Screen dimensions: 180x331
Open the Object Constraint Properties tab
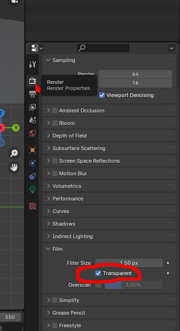pos(33,176)
